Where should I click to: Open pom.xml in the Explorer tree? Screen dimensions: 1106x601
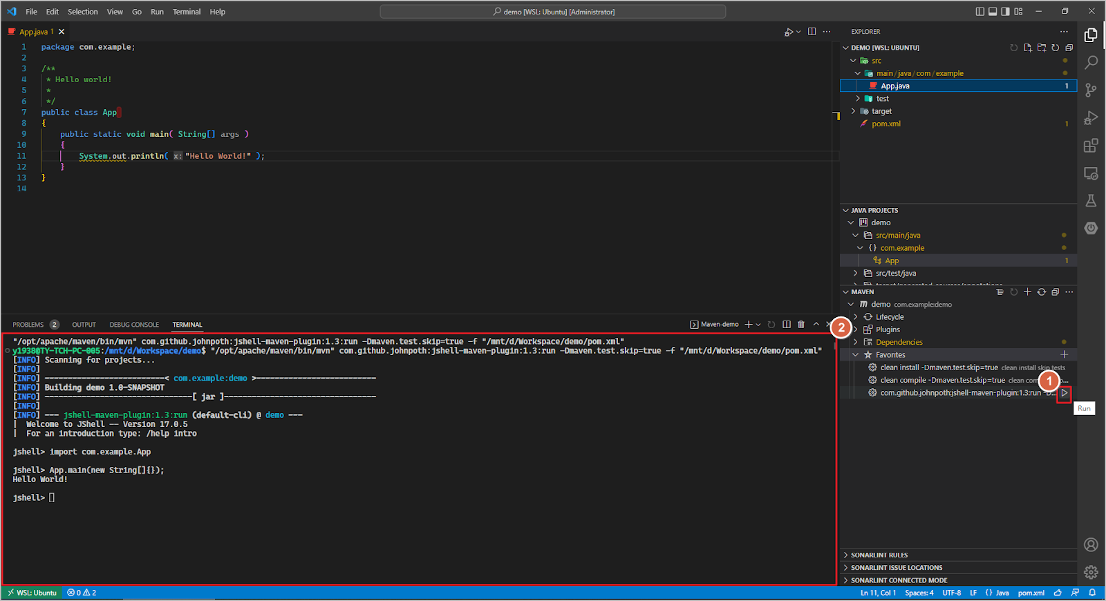click(x=885, y=124)
